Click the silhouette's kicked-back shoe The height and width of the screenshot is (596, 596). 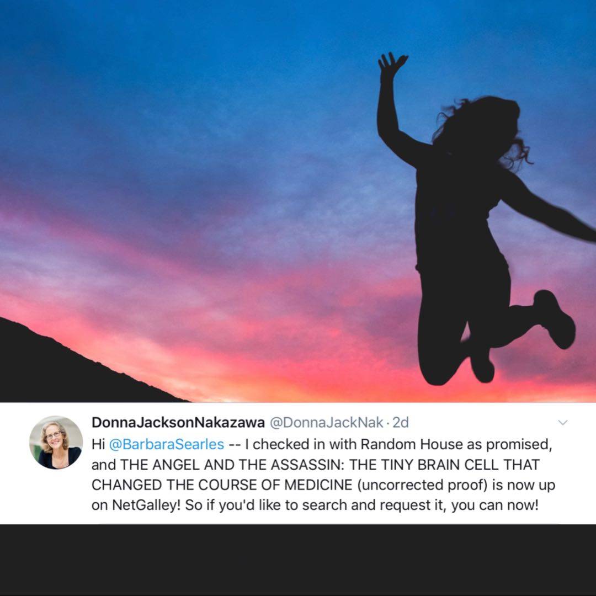(554, 318)
